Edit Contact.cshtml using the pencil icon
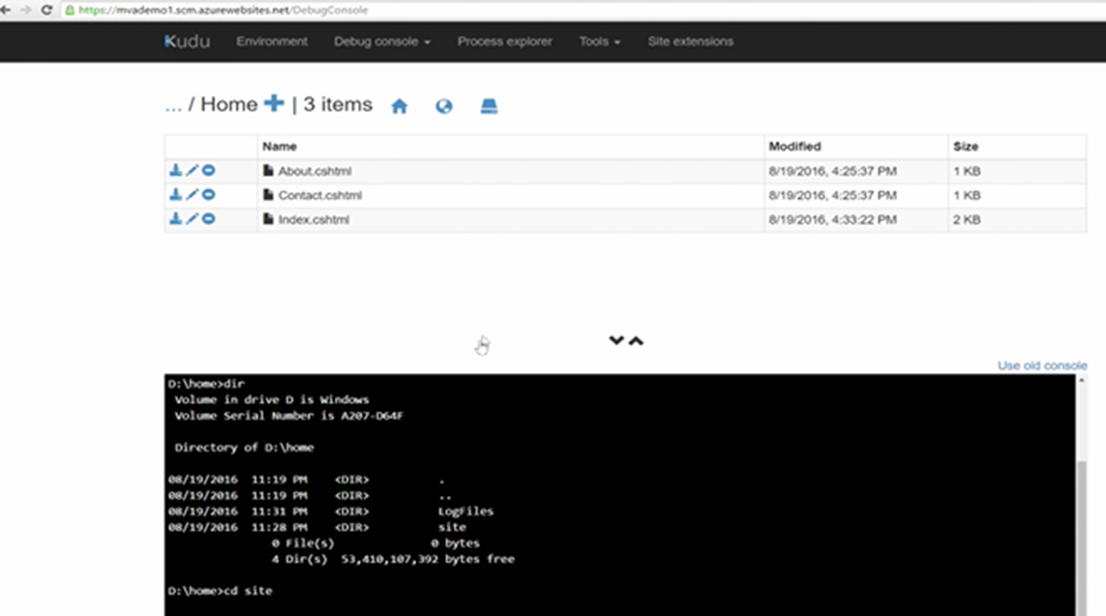Viewport: 1106px width, 616px height. 191,194
